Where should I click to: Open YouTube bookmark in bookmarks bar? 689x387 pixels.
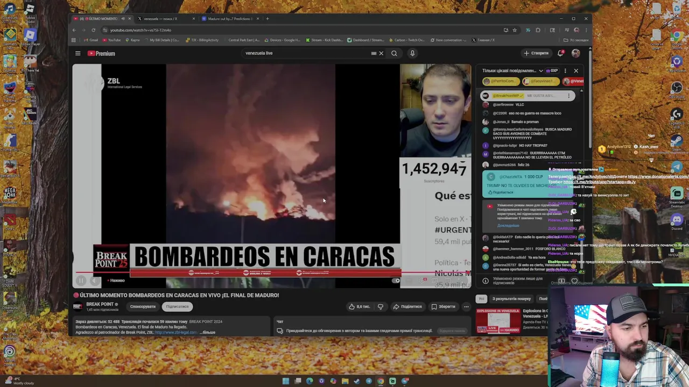[111, 40]
